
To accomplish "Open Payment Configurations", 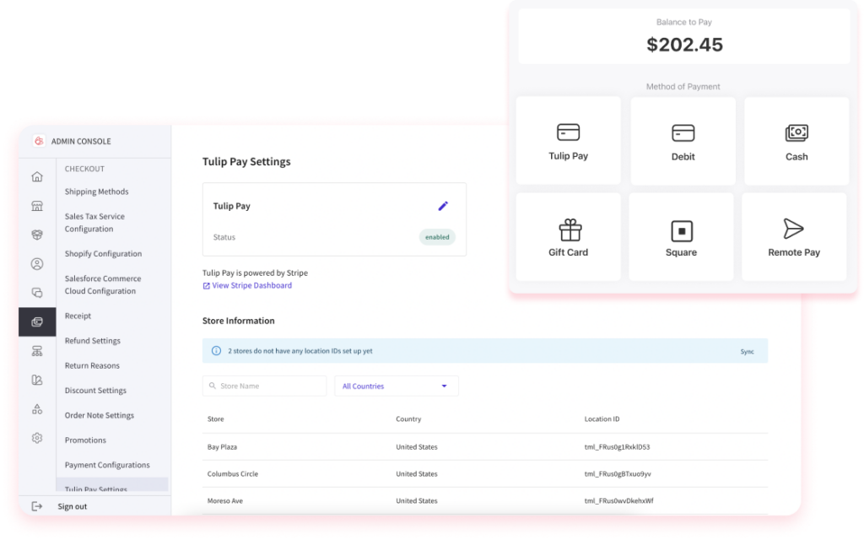I will point(107,465).
